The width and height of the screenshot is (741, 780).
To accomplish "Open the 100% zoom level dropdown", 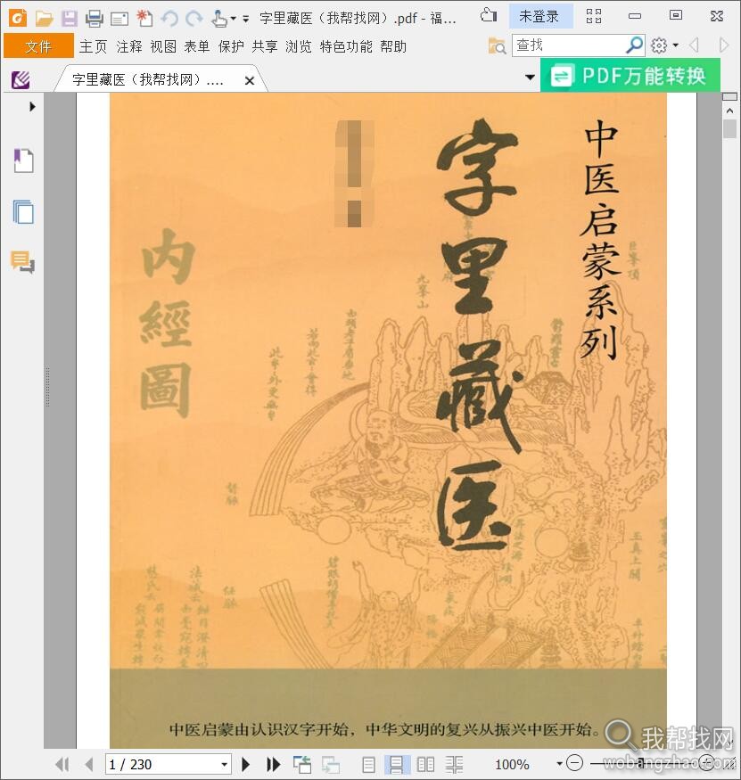I will point(559,764).
